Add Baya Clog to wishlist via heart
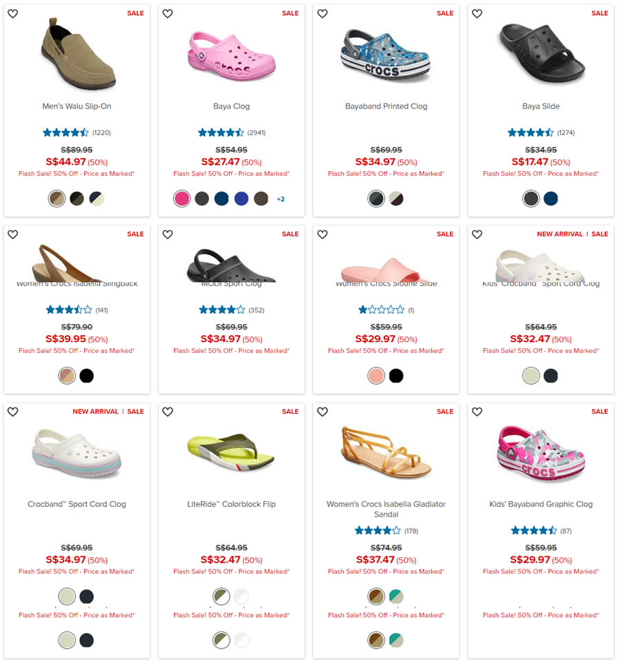 pos(168,14)
